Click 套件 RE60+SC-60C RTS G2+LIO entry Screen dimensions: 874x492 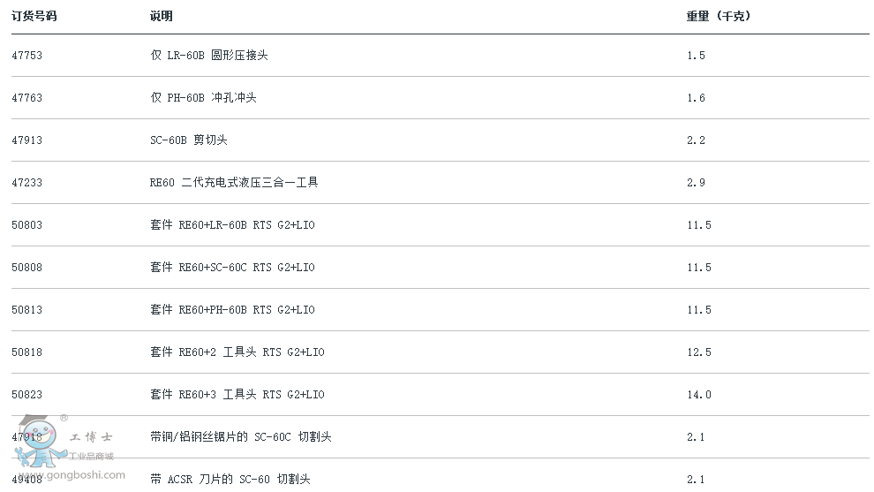click(232, 267)
